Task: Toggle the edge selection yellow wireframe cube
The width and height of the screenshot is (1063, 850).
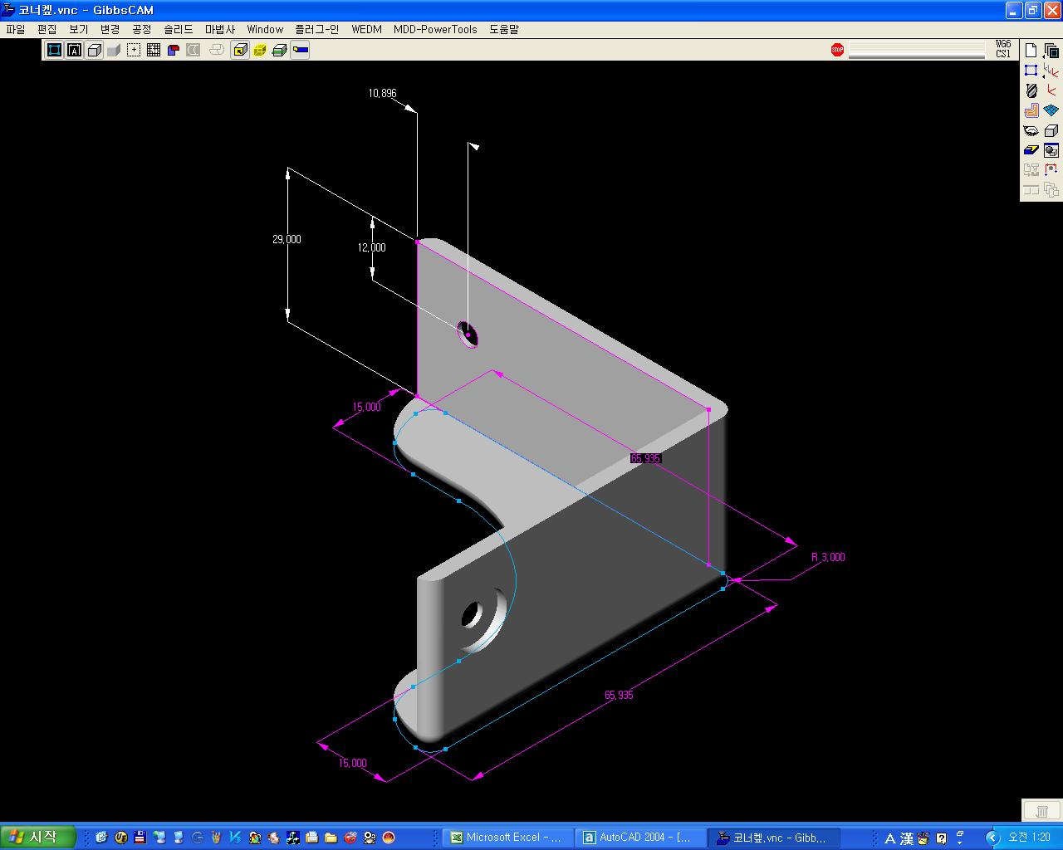Action: (x=260, y=50)
